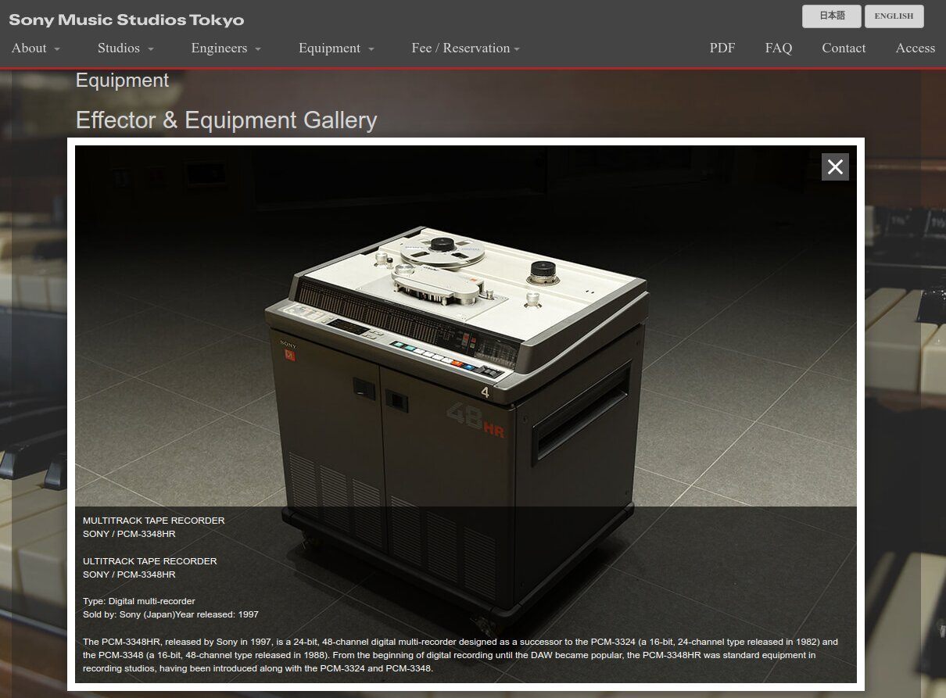The image size is (946, 698).
Task: Open the PDF menu item
Action: tap(722, 48)
